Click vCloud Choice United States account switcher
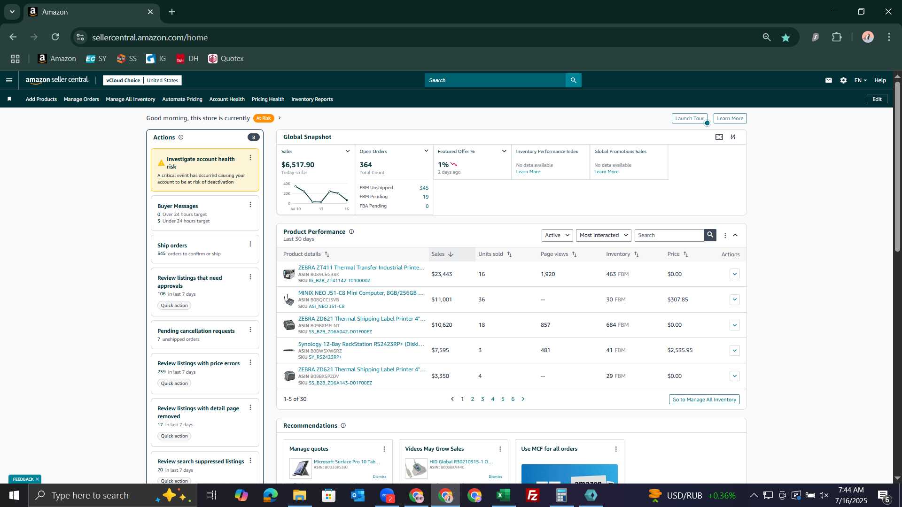The width and height of the screenshot is (902, 507). pyautogui.click(x=142, y=80)
